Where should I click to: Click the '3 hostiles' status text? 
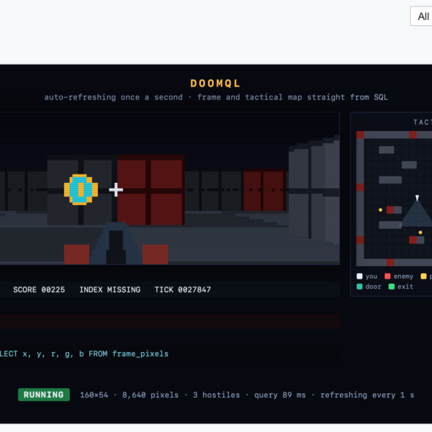pyautogui.click(x=217, y=395)
